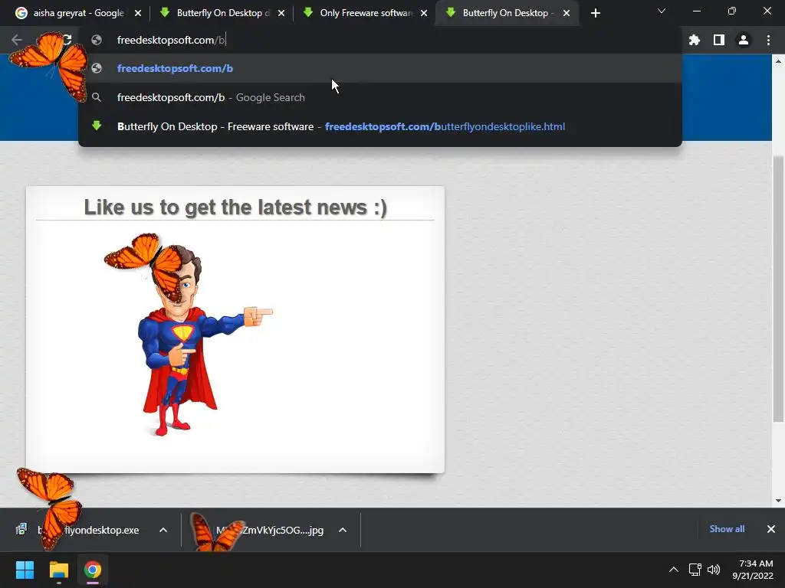785x588 pixels.
Task: Expand options for butterflyondesktop.exe download
Action: click(x=163, y=530)
